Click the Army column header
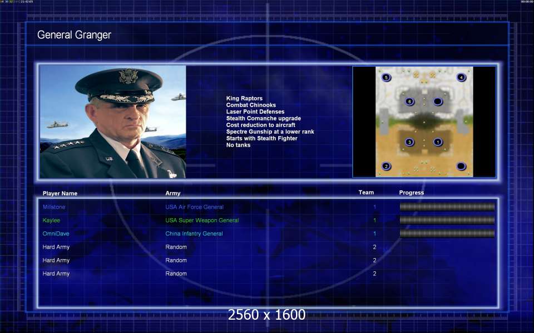 (x=173, y=194)
